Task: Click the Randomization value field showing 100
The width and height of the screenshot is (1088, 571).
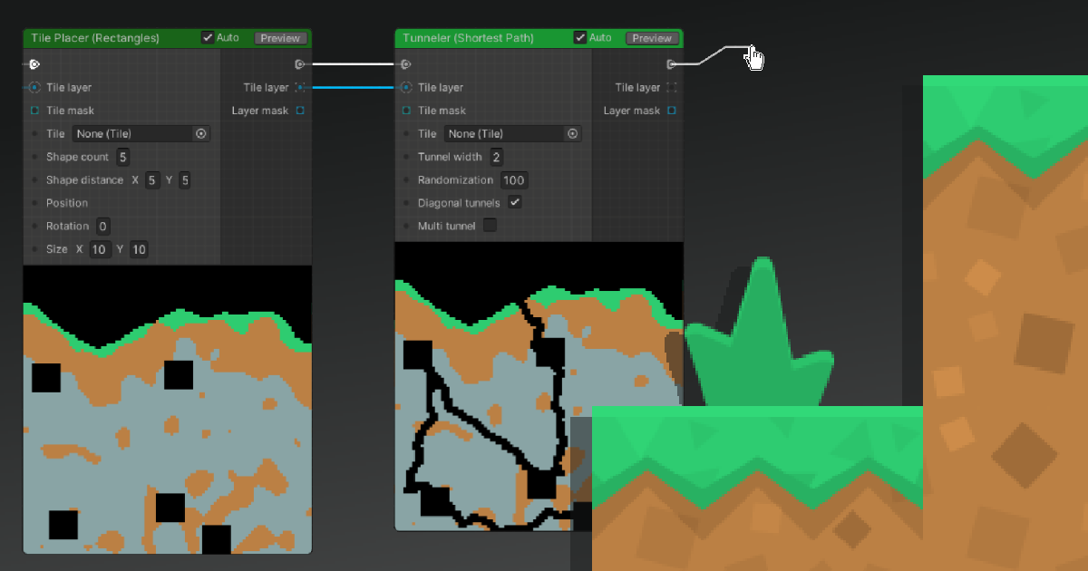Action: (x=513, y=179)
